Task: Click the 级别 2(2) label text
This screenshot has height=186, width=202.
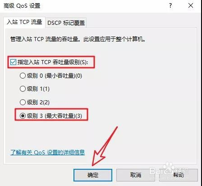Action: tap(38, 102)
